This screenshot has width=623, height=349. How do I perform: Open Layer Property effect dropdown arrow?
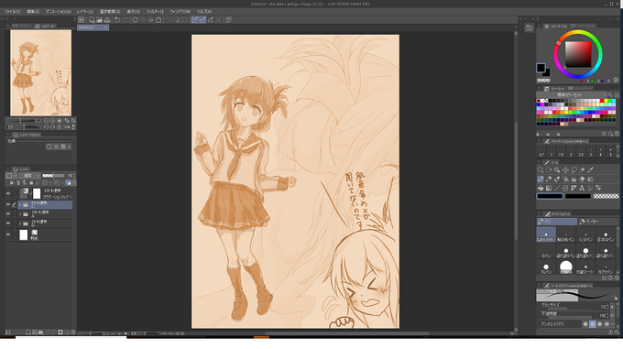pyautogui.click(x=69, y=147)
